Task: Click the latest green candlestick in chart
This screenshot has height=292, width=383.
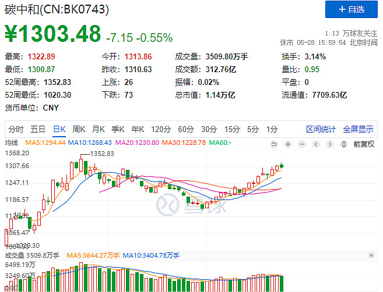Action: 282,166
